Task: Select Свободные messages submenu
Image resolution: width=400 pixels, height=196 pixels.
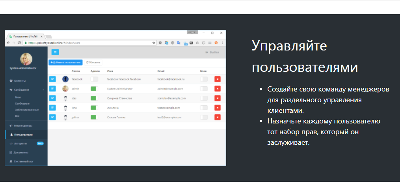Action: click(22, 103)
